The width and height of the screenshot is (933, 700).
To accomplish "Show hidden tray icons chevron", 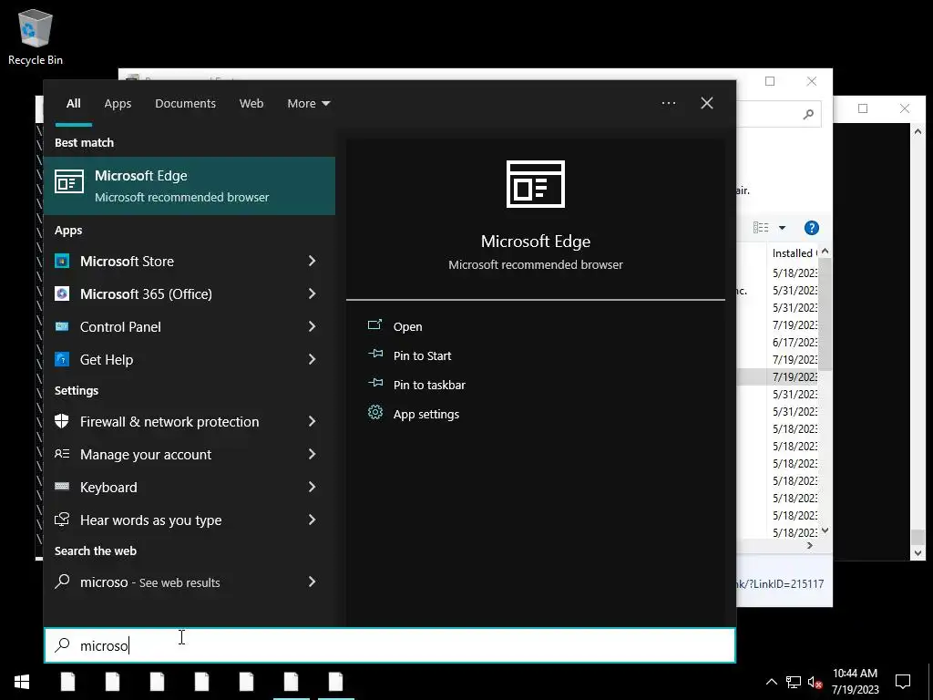I will click(x=771, y=682).
